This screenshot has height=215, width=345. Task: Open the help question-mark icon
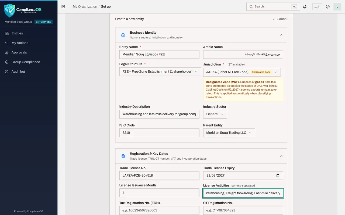coord(328,7)
